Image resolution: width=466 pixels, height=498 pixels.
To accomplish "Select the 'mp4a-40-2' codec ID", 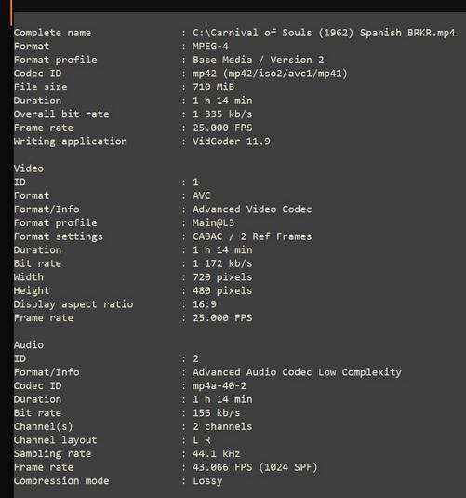I will pyautogui.click(x=220, y=386).
